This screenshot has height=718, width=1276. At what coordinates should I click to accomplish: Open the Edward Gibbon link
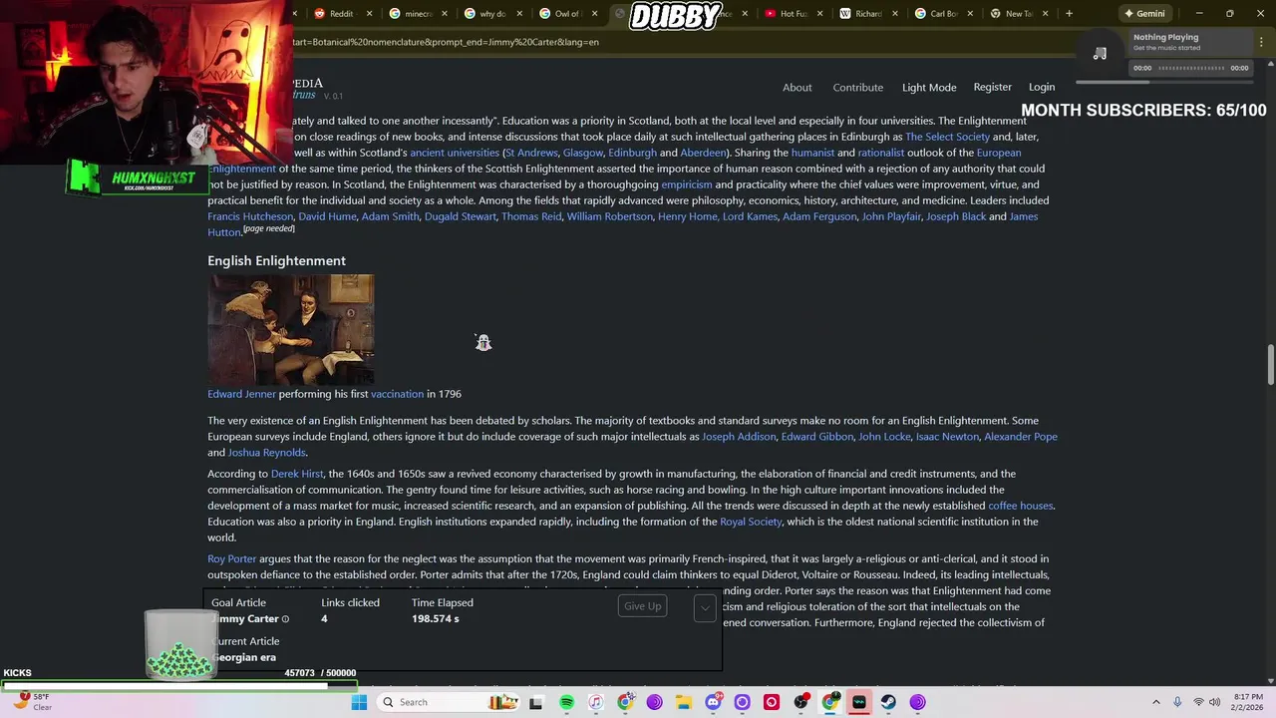click(x=817, y=437)
